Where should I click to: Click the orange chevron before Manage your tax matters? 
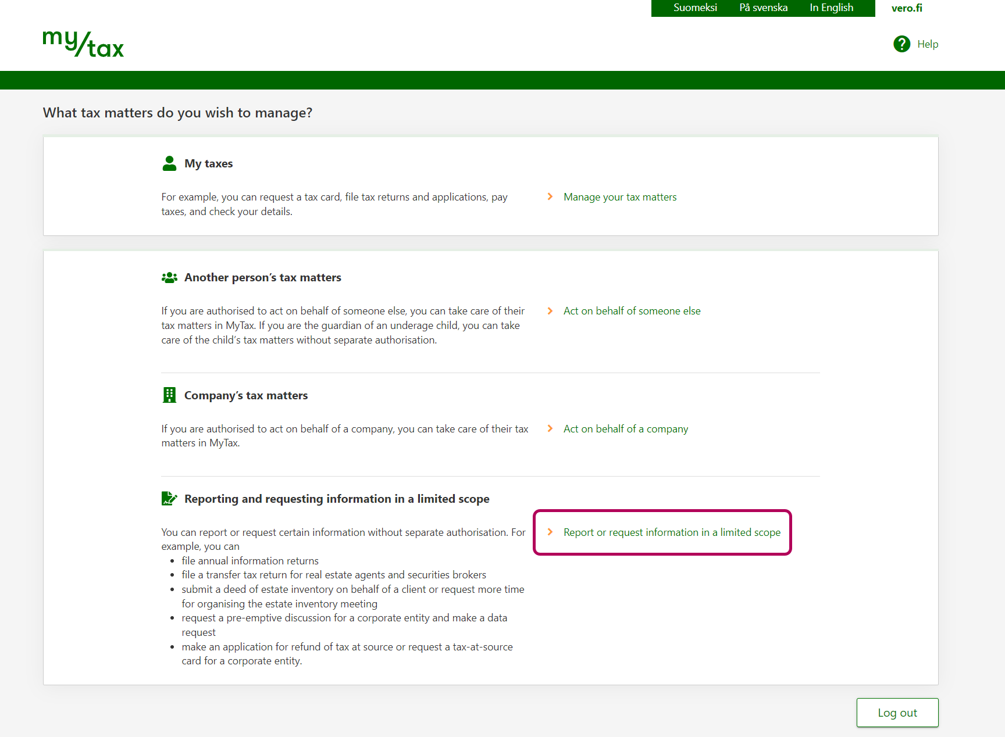(x=550, y=197)
